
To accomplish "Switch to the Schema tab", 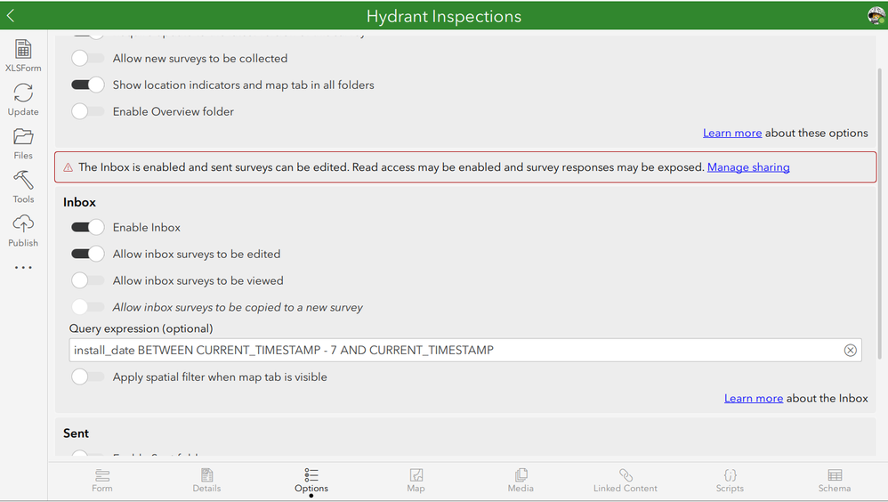I will point(834,480).
